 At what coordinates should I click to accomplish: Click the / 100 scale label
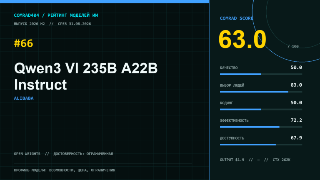click(293, 46)
